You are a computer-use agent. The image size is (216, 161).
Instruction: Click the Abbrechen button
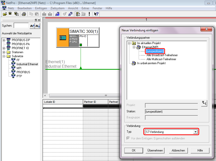(x=178, y=150)
